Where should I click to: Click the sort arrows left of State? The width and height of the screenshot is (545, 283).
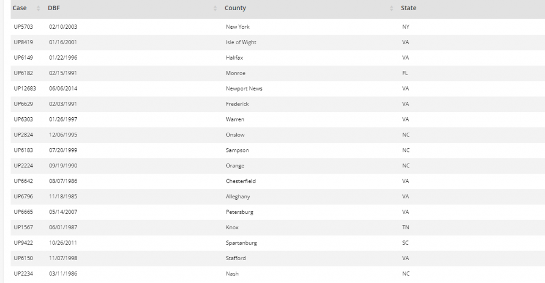pos(393,9)
